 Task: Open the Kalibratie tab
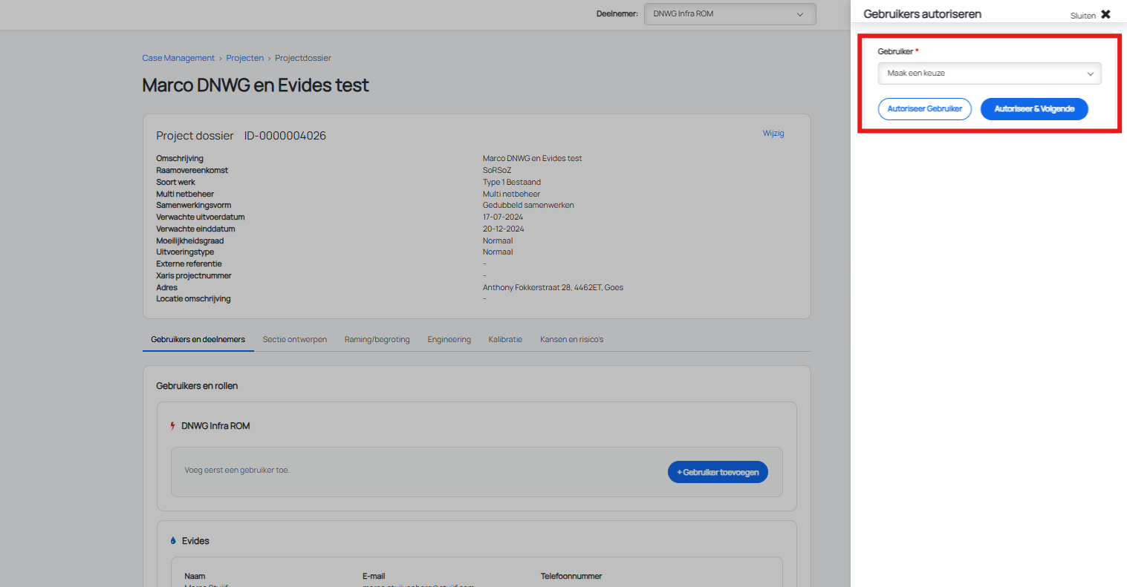point(505,340)
